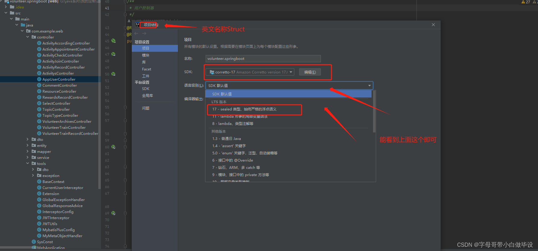Navigate forward in Project Structure dialog
The width and height of the screenshot is (538, 251).
pos(144,33)
